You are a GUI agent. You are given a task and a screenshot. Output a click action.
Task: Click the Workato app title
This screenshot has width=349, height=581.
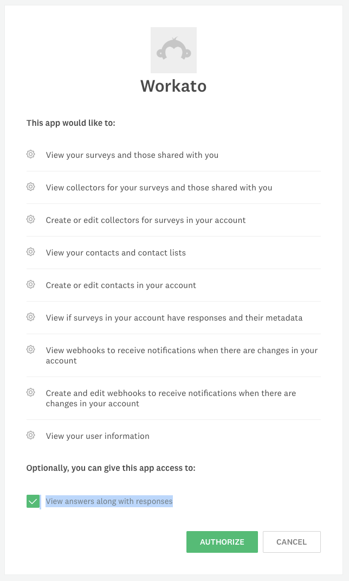tap(173, 86)
